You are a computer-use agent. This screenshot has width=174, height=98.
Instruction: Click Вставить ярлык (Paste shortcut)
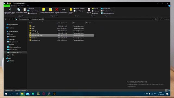click(x=32, y=13)
